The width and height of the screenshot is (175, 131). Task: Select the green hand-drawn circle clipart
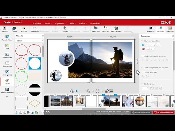pos(22,77)
